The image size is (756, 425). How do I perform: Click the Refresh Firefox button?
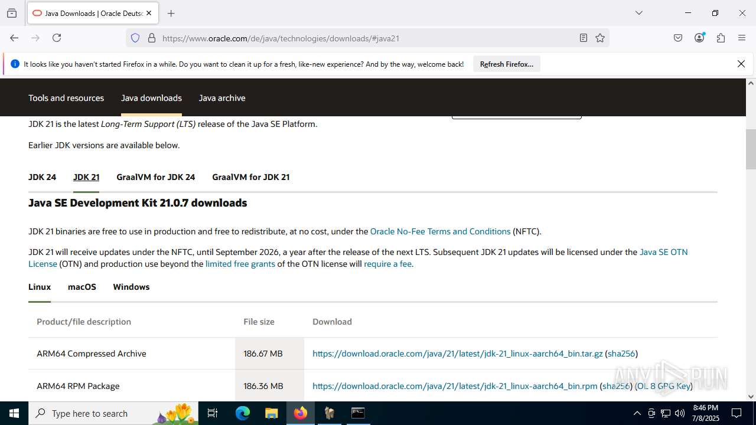tap(507, 64)
